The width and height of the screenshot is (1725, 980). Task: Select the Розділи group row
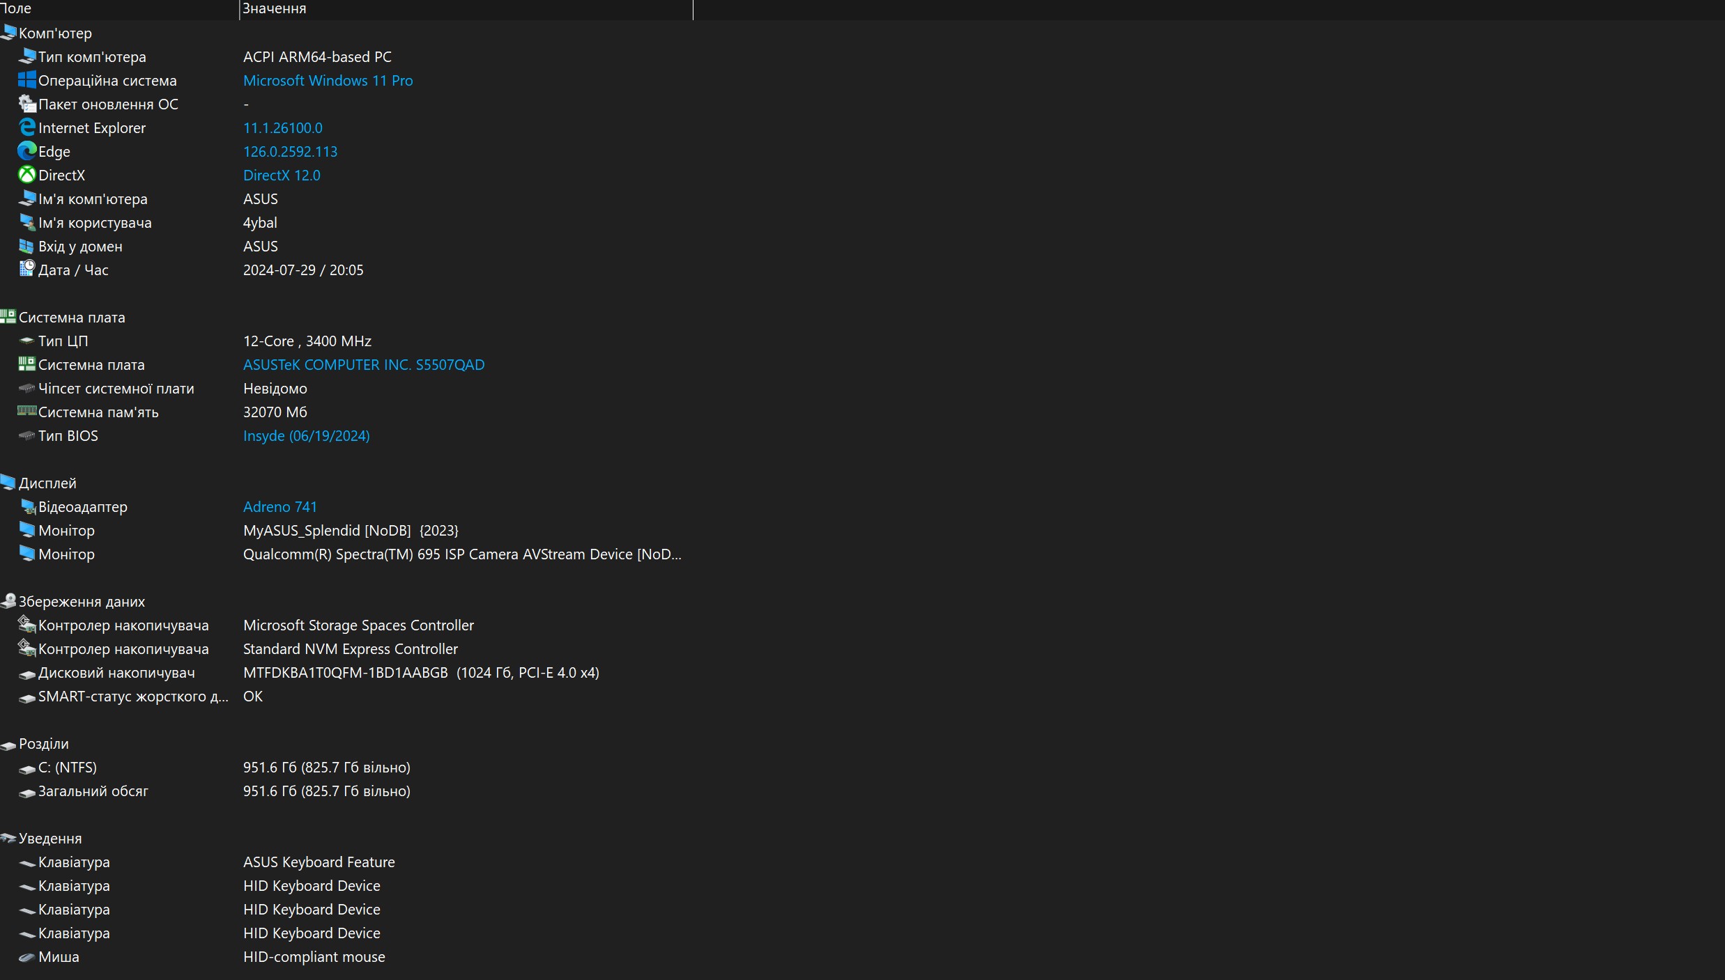pyautogui.click(x=43, y=743)
